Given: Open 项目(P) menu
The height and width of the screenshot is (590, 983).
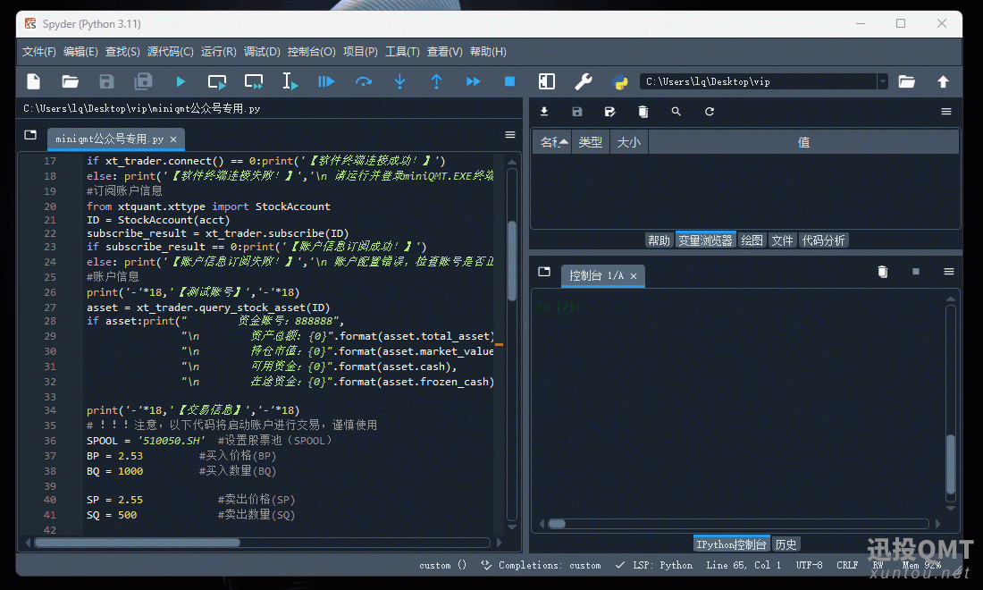Looking at the screenshot, I should point(360,52).
